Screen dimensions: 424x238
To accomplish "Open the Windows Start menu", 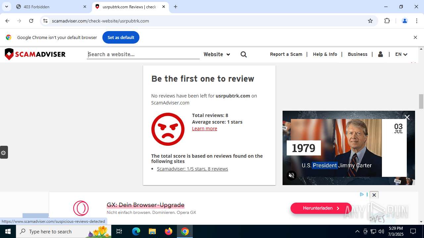I will pos(8,231).
